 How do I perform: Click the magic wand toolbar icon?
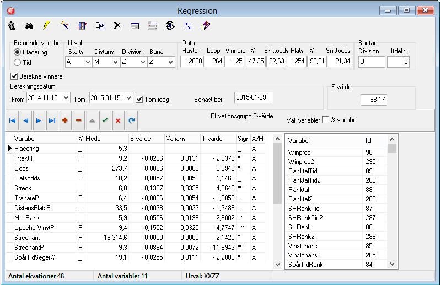point(65,26)
